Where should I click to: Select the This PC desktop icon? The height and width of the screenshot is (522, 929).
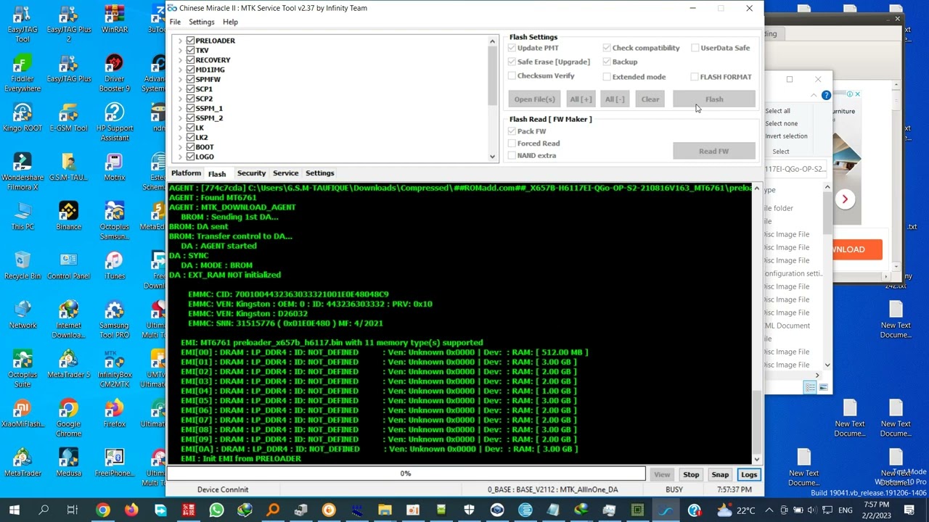click(x=22, y=216)
